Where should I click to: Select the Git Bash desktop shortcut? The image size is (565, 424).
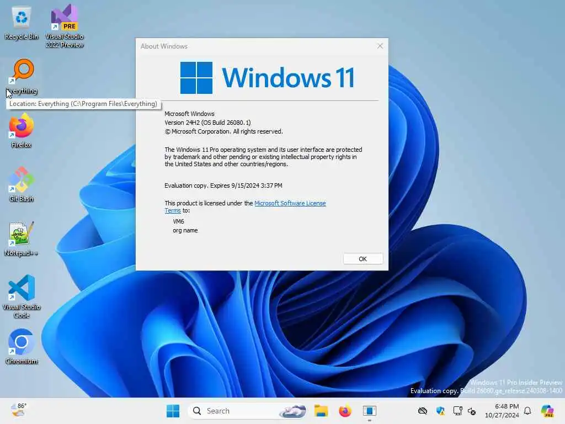click(22, 184)
